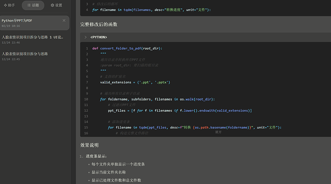Click the bullet 显示已处理文件数和总文件数
This screenshot has height=184, width=331.
click(x=116, y=180)
